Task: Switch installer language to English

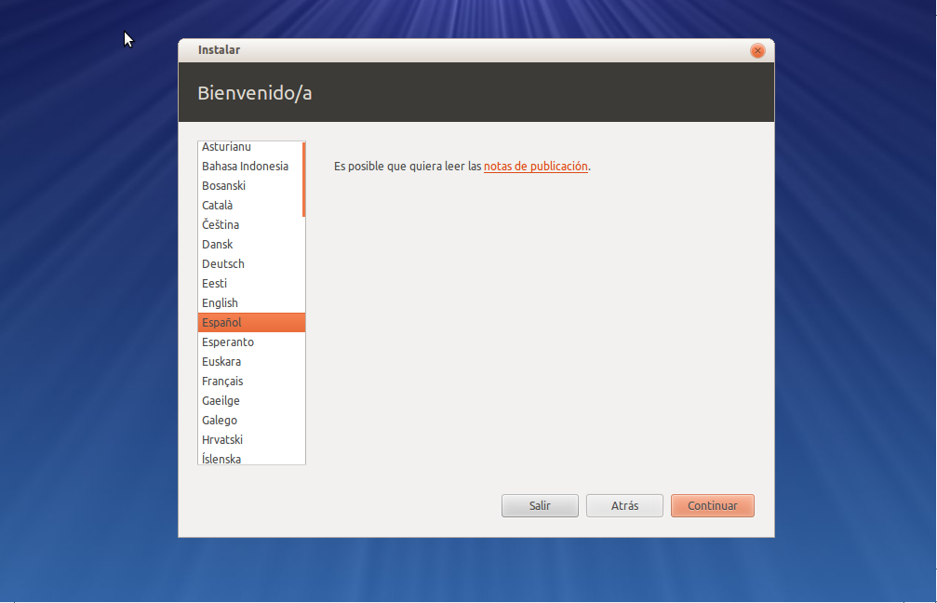Action: [220, 303]
